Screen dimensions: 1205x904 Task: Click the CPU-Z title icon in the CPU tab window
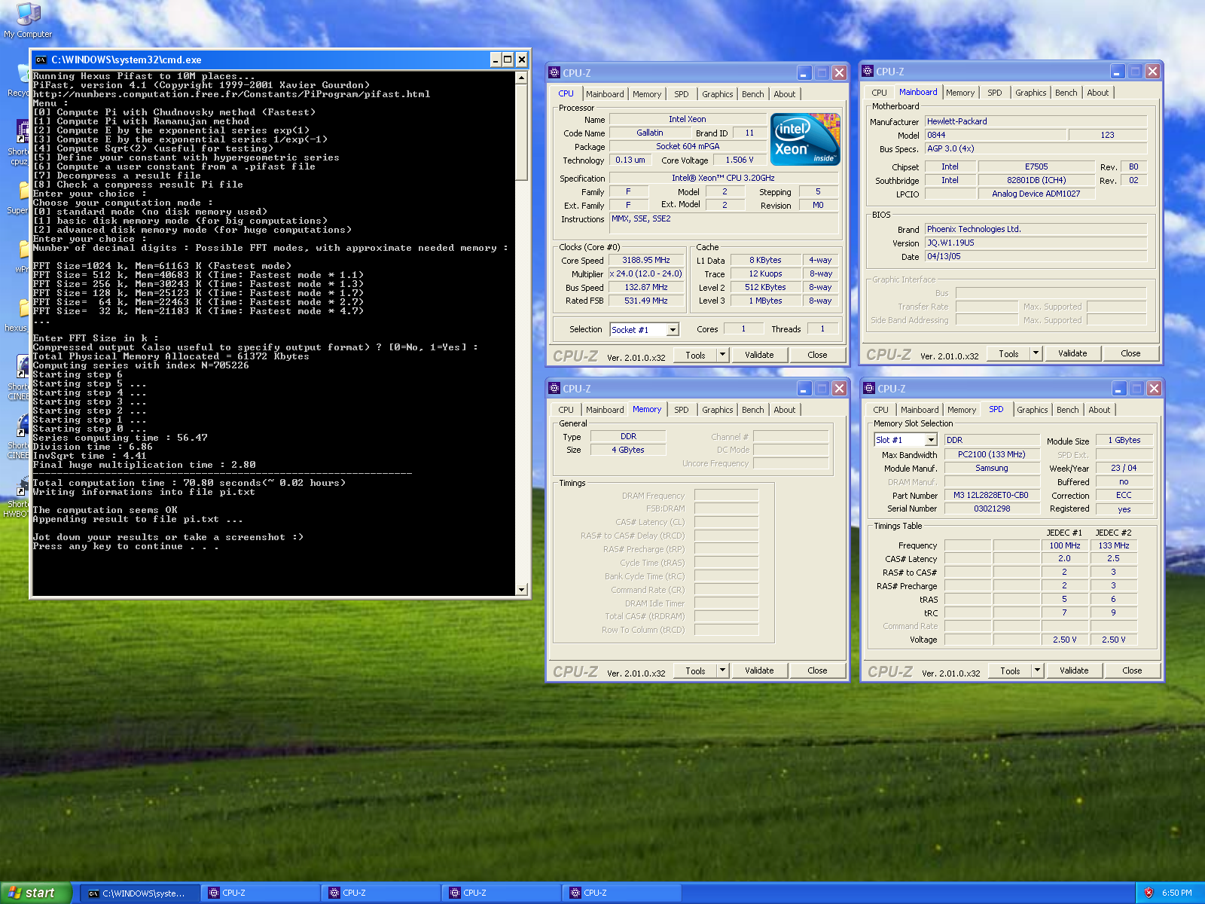[554, 73]
